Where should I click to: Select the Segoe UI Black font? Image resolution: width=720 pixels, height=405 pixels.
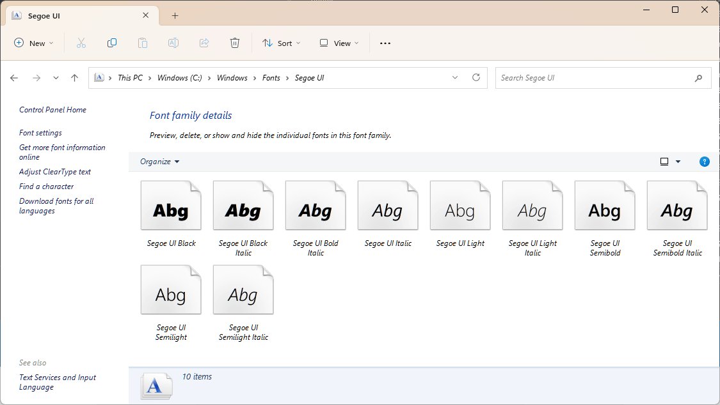(171, 214)
